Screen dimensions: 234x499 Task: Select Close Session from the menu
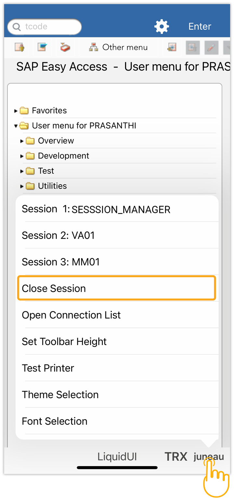[54, 288]
